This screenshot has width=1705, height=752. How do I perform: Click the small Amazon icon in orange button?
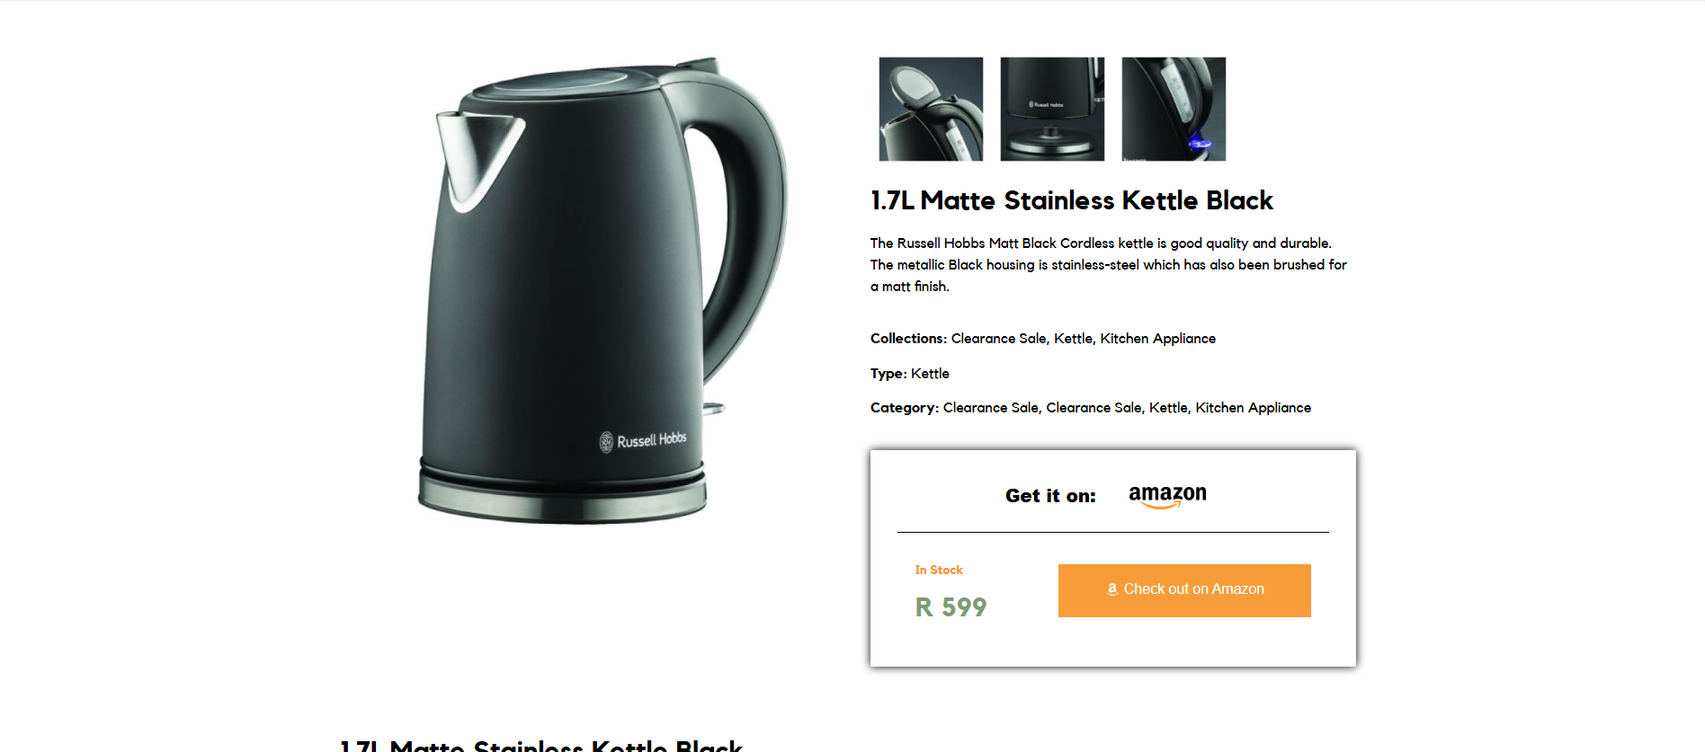(x=1112, y=589)
